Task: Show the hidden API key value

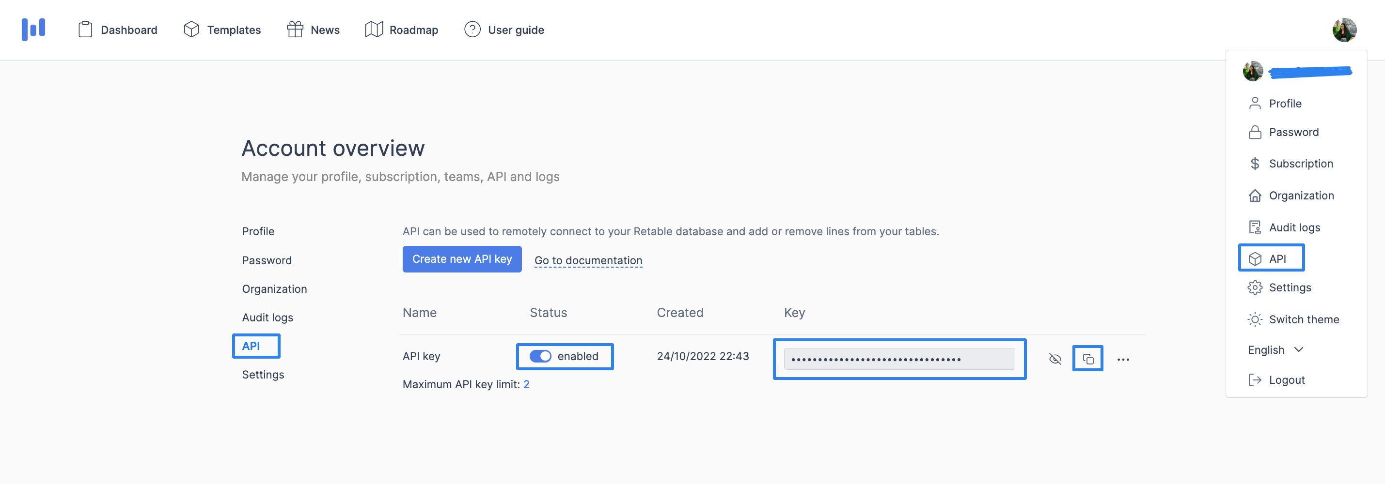Action: (1054, 358)
